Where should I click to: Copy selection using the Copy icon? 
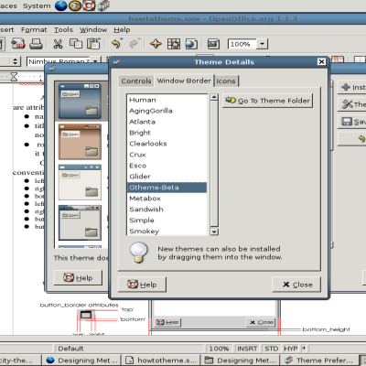pyautogui.click(x=76, y=44)
